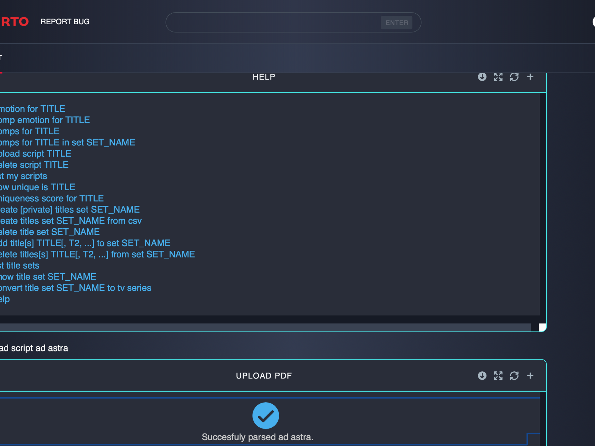Click 'uniqueness score for TITLE' command
Image resolution: width=595 pixels, height=446 pixels.
(x=52, y=198)
